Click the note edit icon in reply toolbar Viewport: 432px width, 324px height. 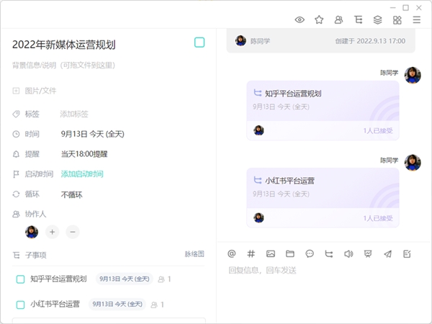(x=407, y=253)
